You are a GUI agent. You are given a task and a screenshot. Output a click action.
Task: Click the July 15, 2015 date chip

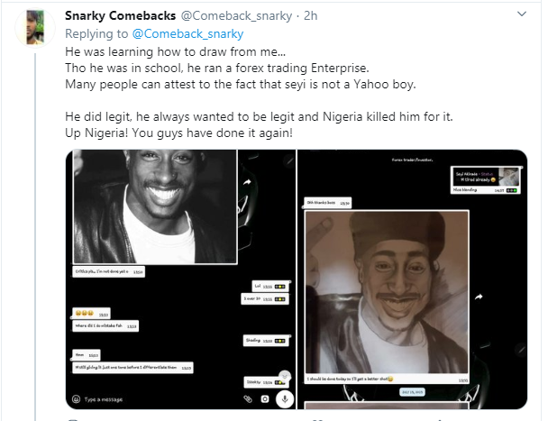411,393
